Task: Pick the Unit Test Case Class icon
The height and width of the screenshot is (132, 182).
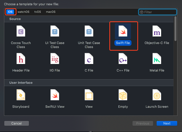Action: click(x=89, y=31)
